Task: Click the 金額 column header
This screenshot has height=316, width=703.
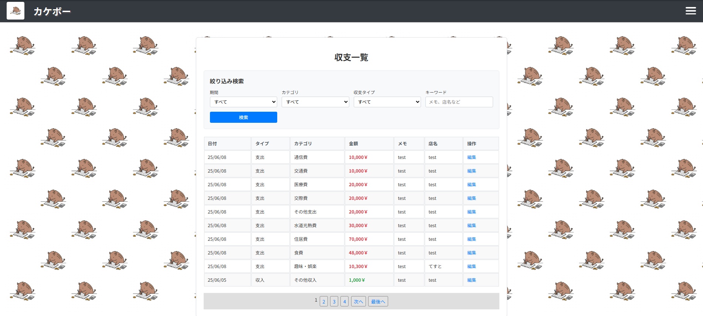Action: pyautogui.click(x=369, y=144)
